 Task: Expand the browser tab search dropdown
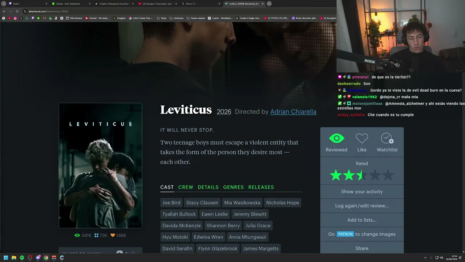point(4,4)
